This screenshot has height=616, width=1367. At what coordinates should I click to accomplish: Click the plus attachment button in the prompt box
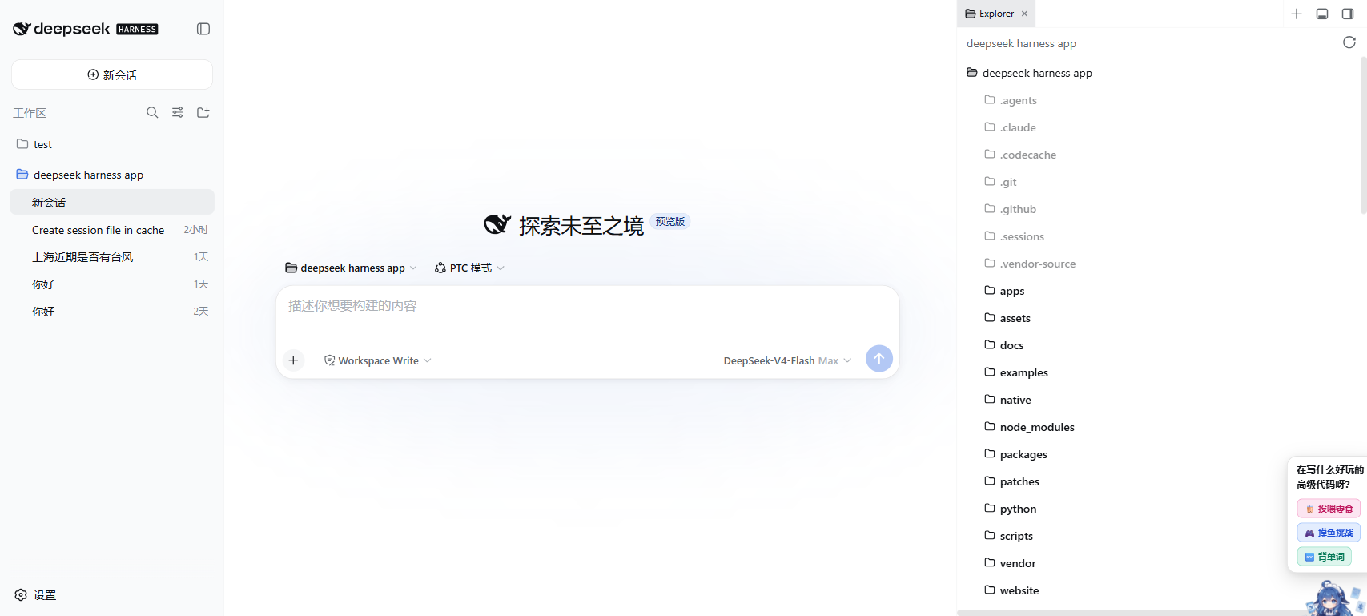[x=294, y=360]
